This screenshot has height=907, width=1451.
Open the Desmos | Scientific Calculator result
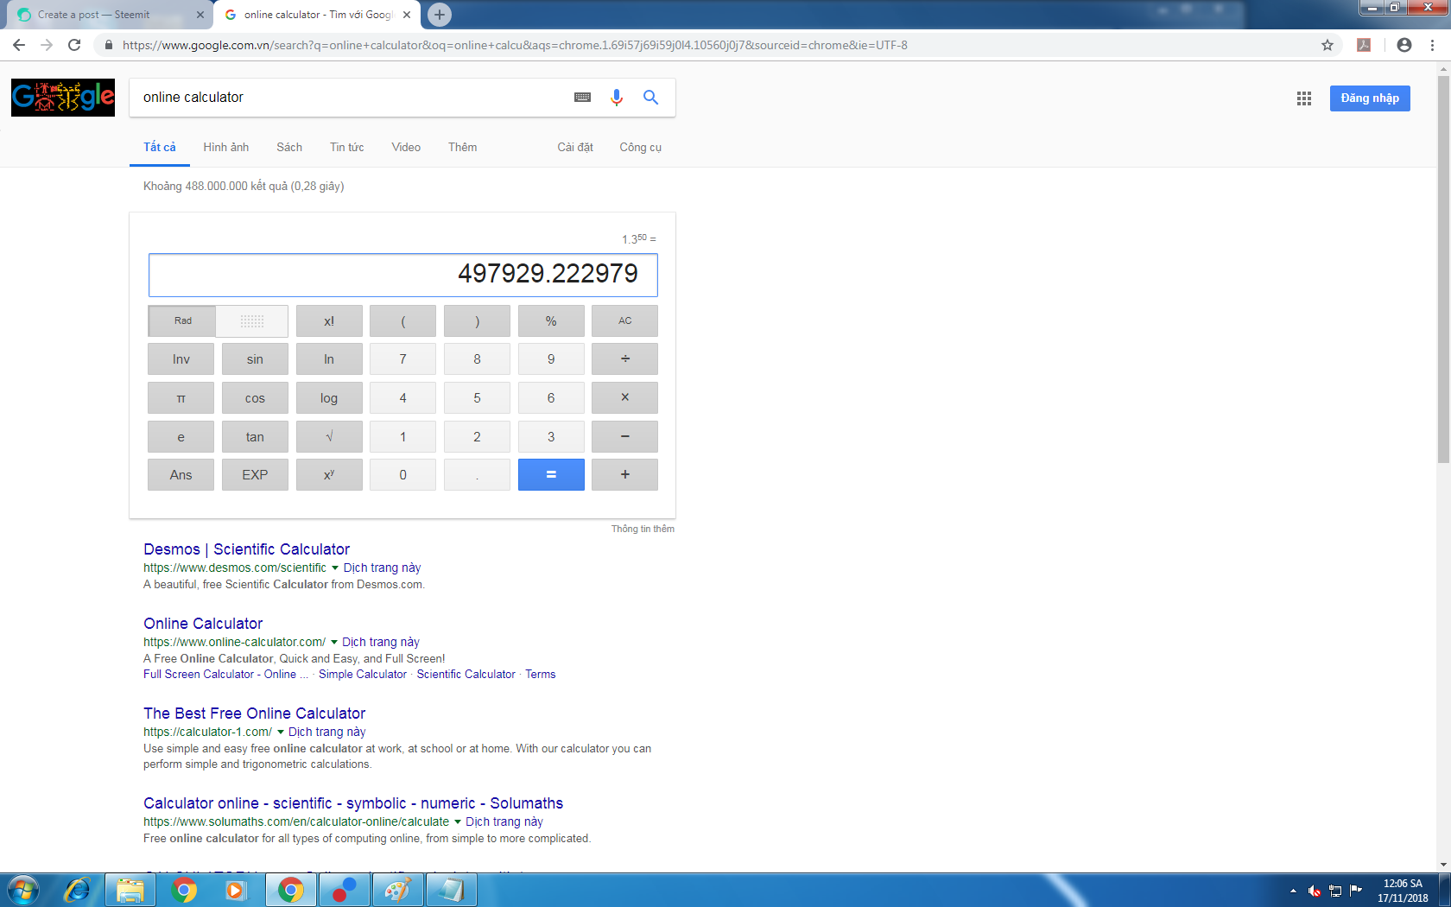pyautogui.click(x=247, y=549)
